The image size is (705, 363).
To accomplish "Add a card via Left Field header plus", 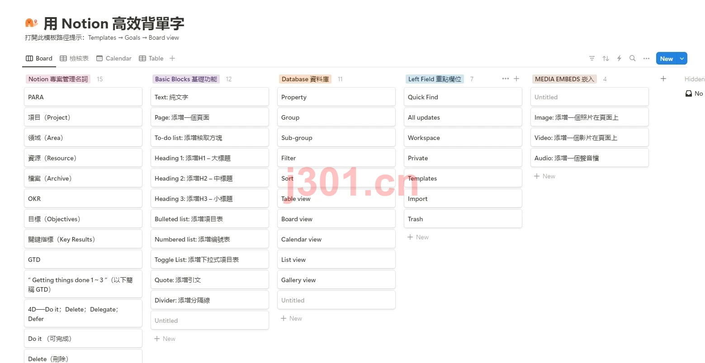I will pyautogui.click(x=516, y=79).
